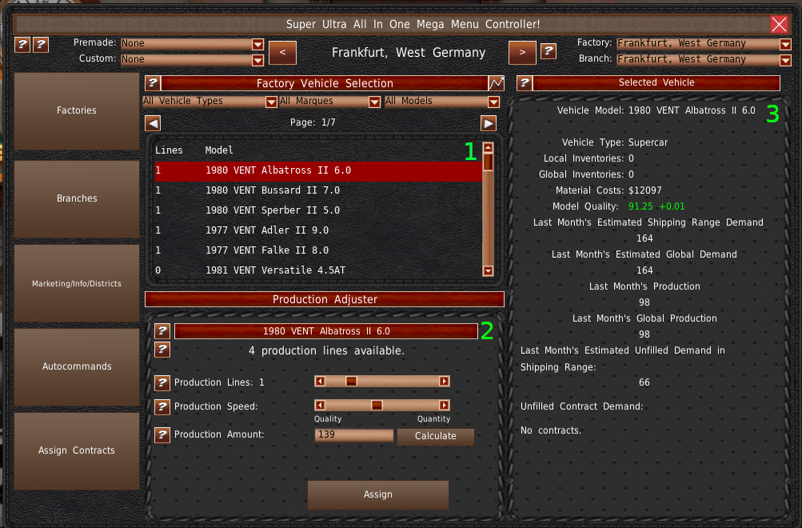Click the Production Speed slider handle
This screenshot has height=528, width=802.
tap(377, 406)
